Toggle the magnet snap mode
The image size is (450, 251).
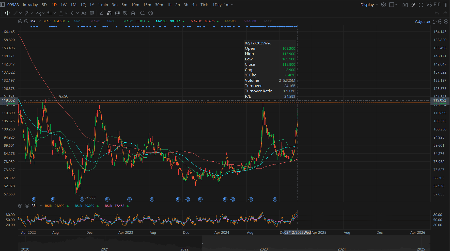click(x=109, y=13)
